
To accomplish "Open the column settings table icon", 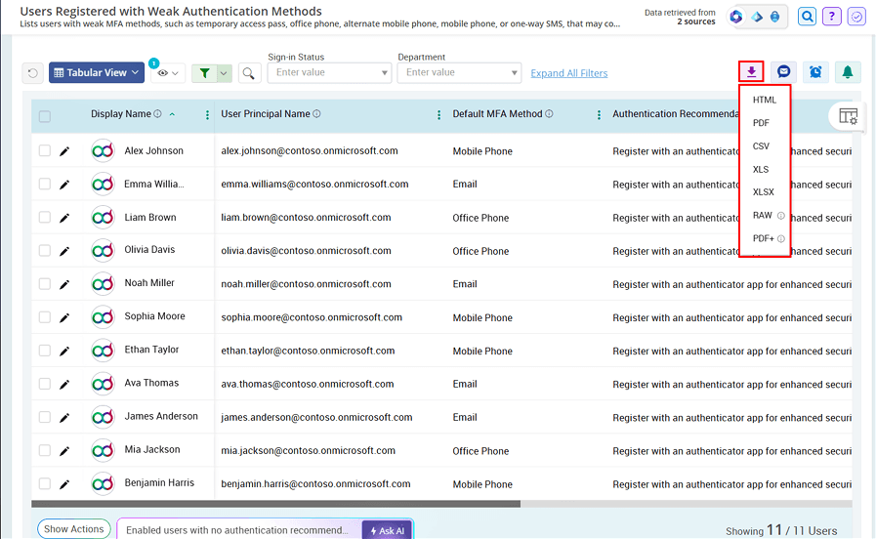I will [848, 117].
